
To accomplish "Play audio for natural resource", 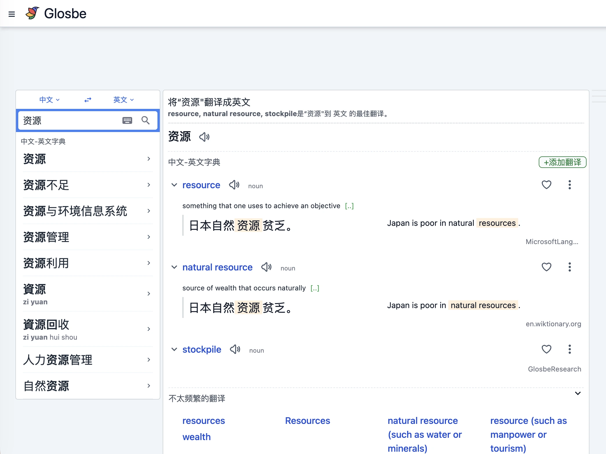I will tap(266, 267).
